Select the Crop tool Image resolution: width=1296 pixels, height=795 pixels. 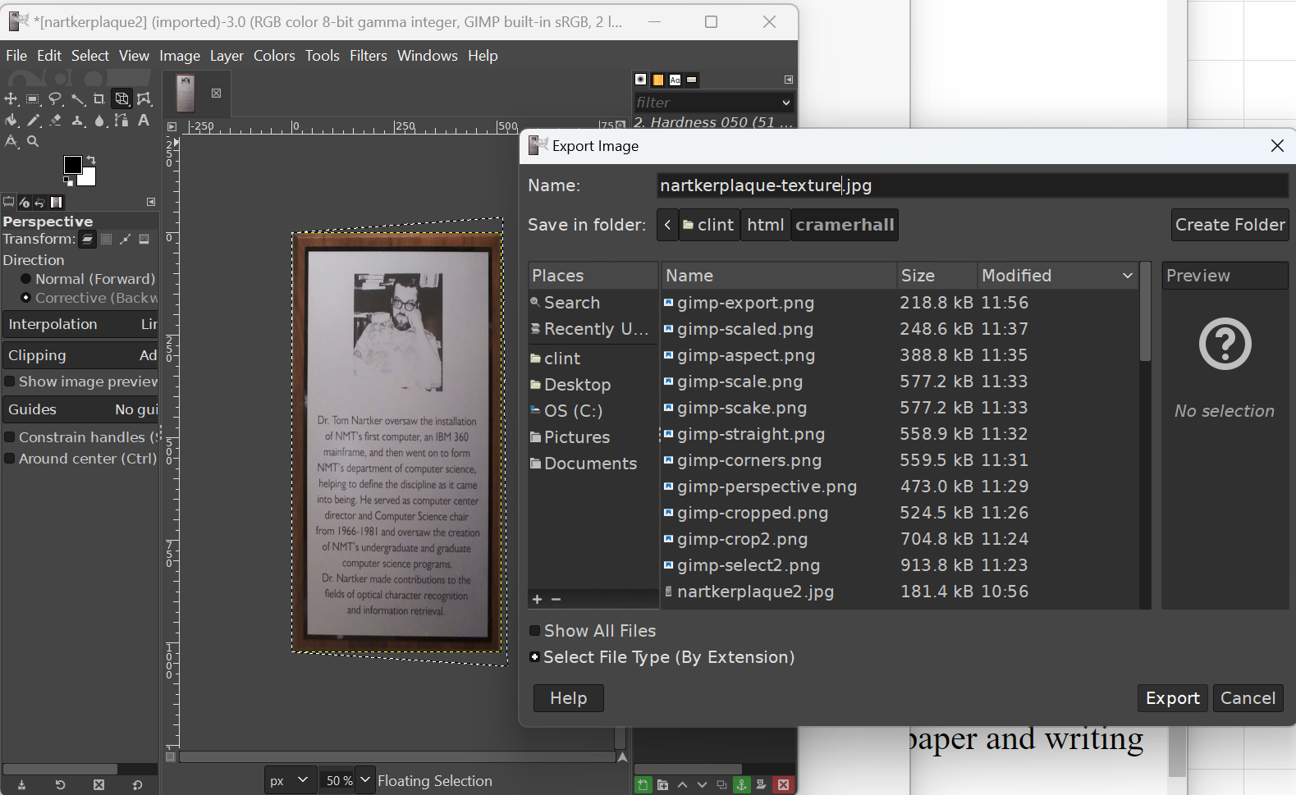pos(99,99)
